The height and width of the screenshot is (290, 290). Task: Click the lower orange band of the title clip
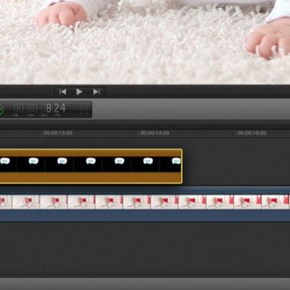pyautogui.click(x=90, y=177)
